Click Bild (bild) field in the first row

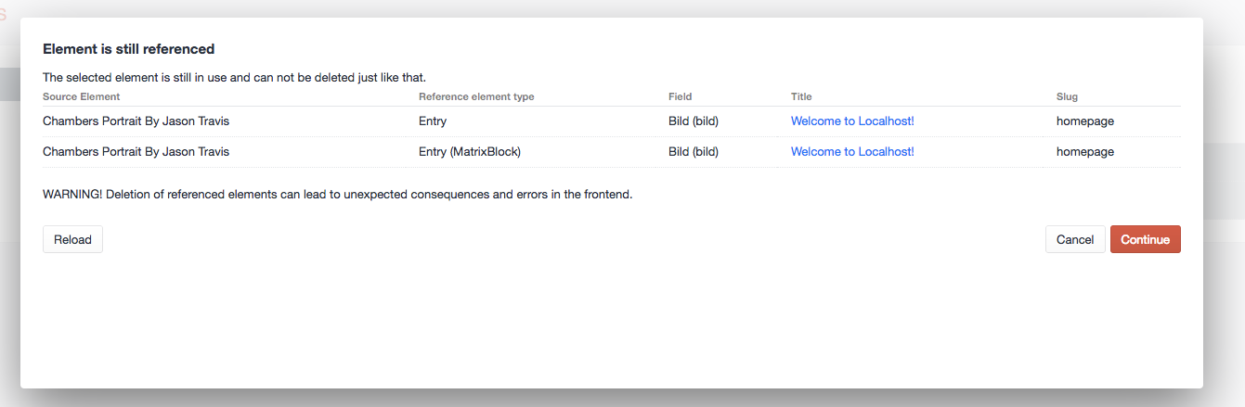tap(693, 121)
